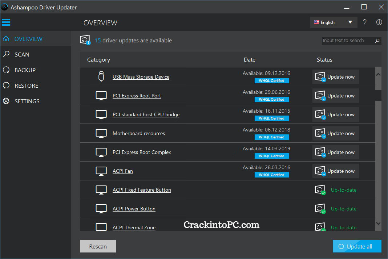Image resolution: width=388 pixels, height=259 pixels.
Task: Update ACPI Fan driver now
Action: pyautogui.click(x=335, y=171)
